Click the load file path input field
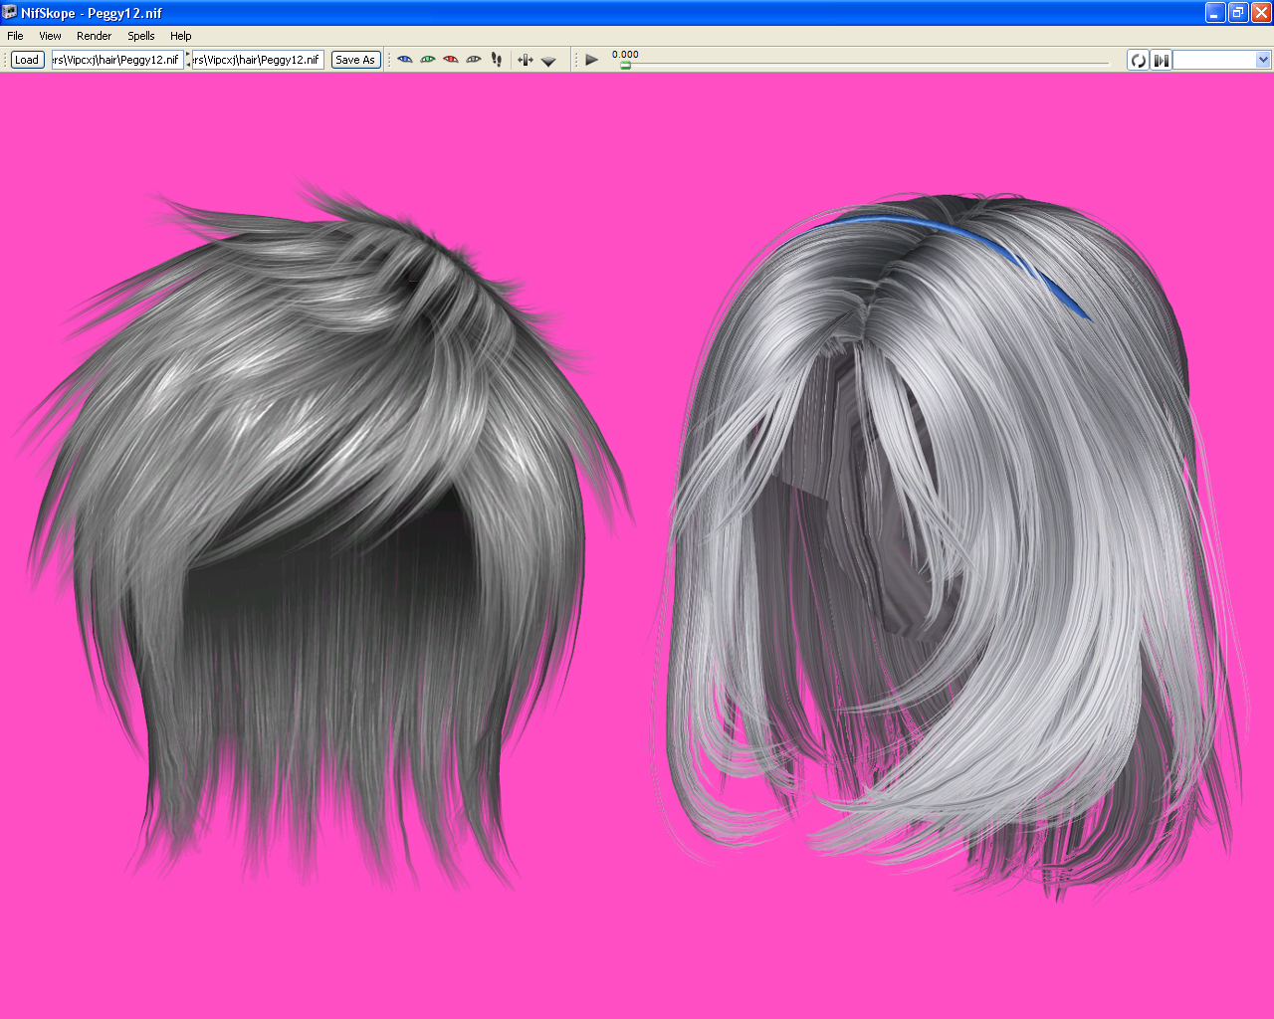Viewport: 1274px width, 1019px height. pos(117,60)
